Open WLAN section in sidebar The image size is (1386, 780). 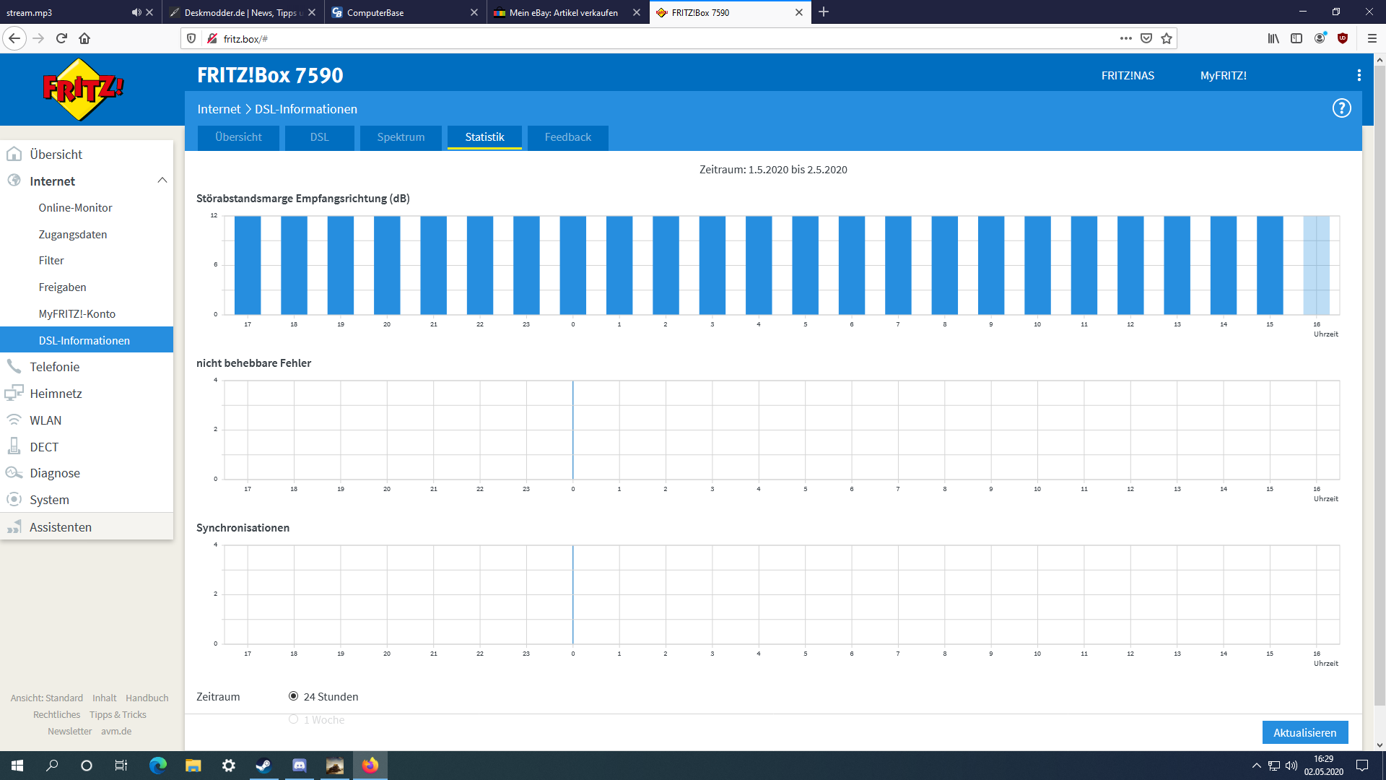[x=45, y=420]
